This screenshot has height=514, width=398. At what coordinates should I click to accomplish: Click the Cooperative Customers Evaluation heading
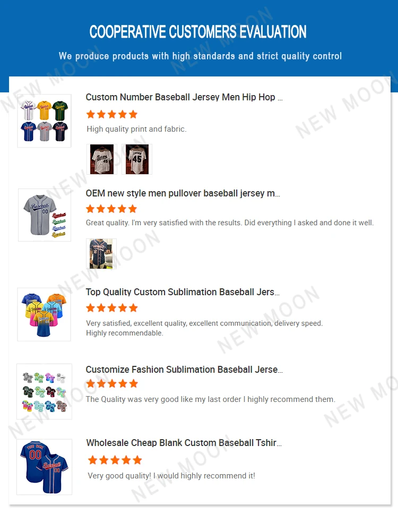coord(198,32)
